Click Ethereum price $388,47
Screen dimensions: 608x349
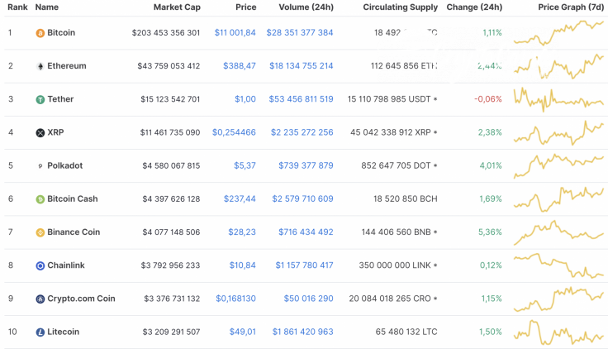pos(240,66)
